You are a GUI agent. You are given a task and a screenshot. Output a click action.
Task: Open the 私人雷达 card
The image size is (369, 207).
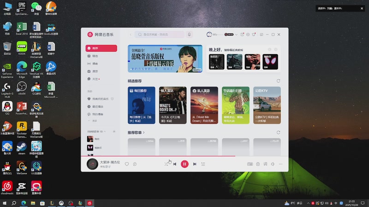tap(173, 105)
